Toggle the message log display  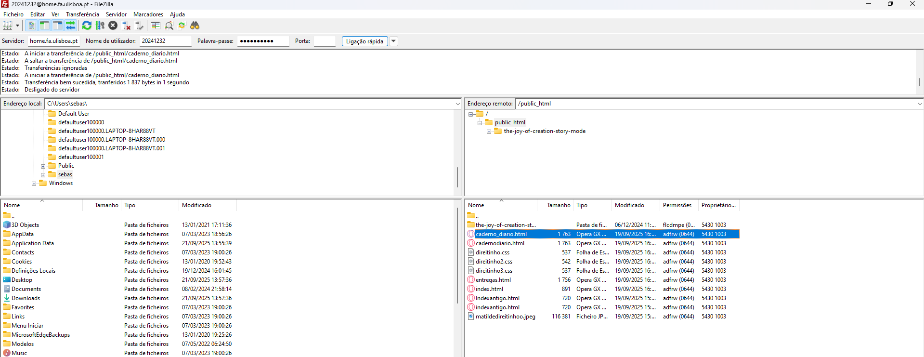[x=32, y=26]
